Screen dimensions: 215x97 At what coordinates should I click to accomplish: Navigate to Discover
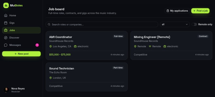point(21,38)
